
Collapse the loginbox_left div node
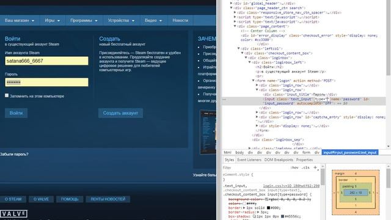click(x=250, y=62)
